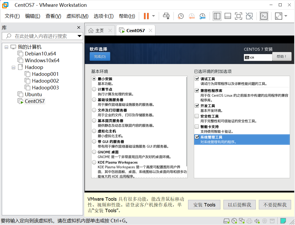Take a snapshot using the clock-plus icon
The image size is (295, 225).
[x=181, y=16]
